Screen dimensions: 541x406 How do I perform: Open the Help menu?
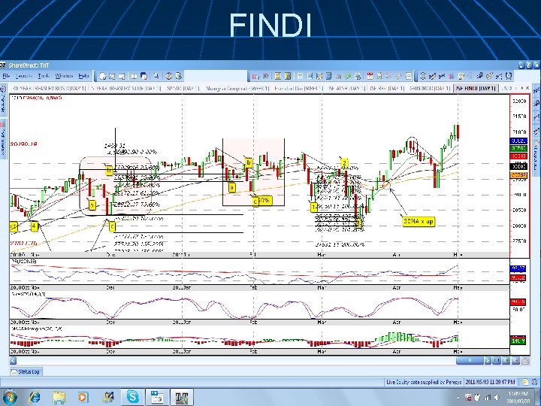pyautogui.click(x=83, y=76)
